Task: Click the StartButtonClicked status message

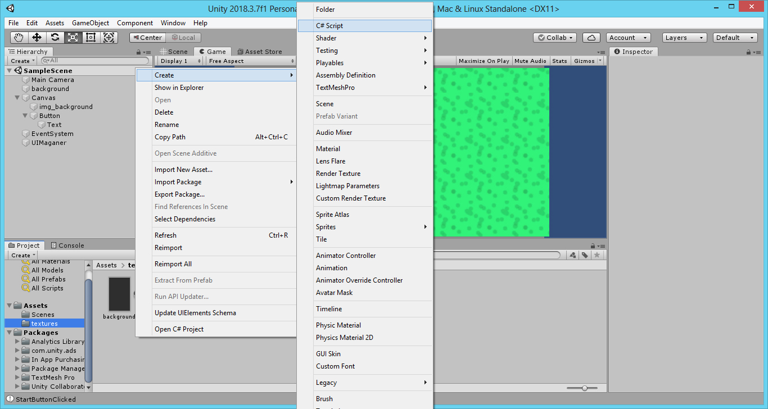Action: coord(46,399)
